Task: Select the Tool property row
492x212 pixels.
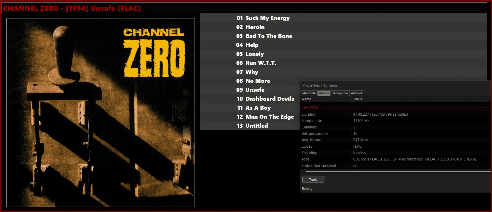Action: click(396, 159)
